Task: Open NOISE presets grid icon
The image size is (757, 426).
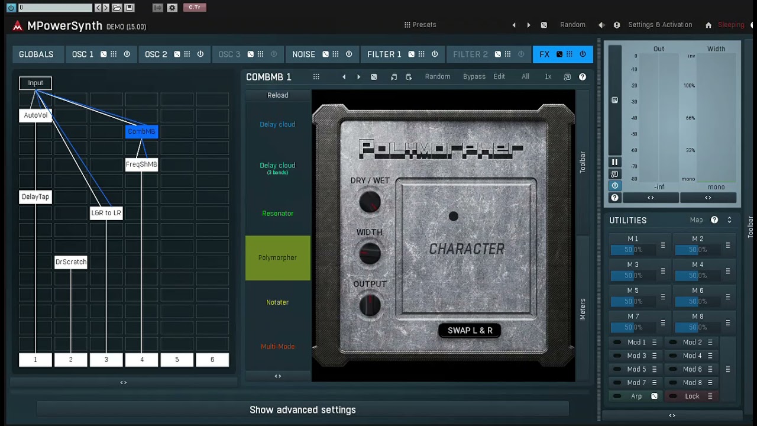Action: click(x=335, y=54)
